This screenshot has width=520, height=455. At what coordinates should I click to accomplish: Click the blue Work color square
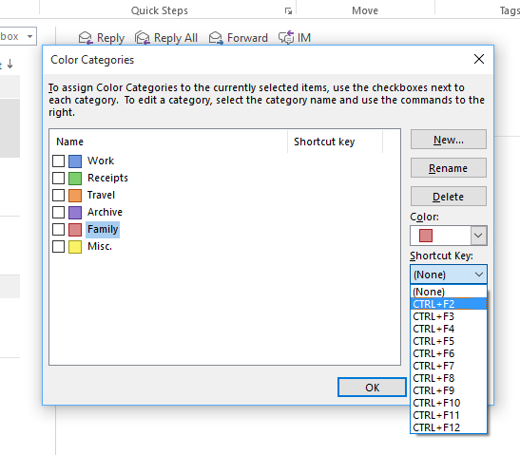point(75,161)
